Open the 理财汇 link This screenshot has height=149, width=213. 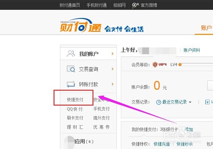75,127
